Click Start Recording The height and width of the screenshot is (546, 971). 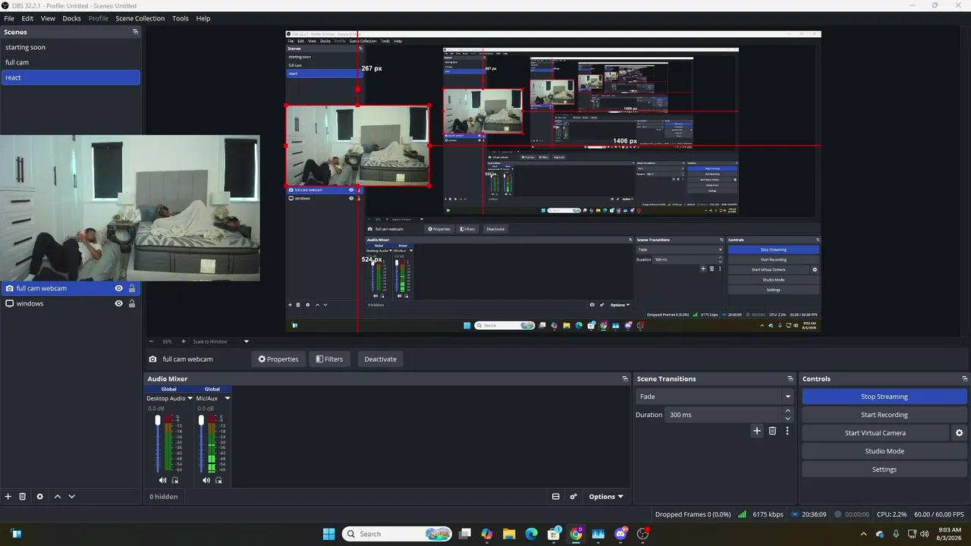click(885, 415)
